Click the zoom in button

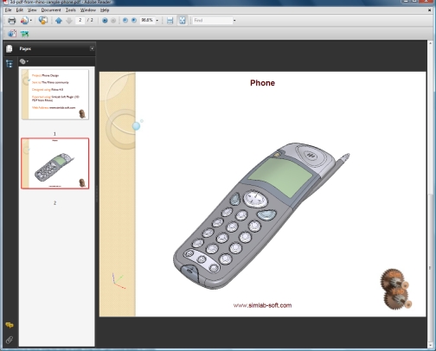[134, 20]
